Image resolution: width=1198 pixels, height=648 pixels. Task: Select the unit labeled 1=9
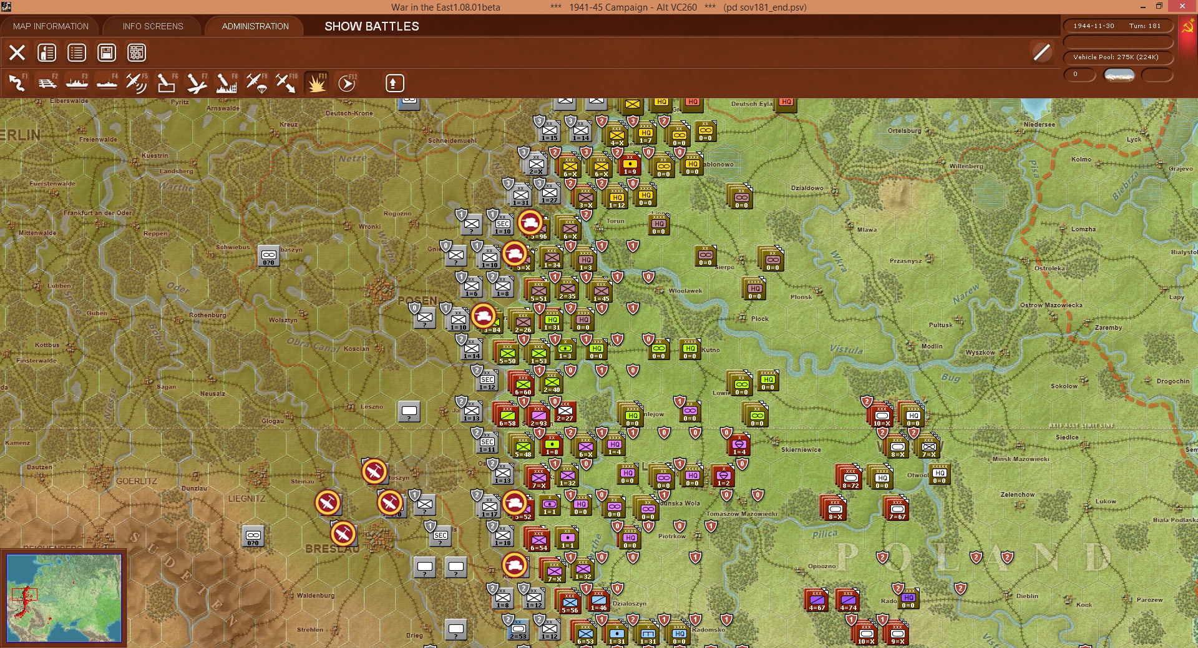pos(630,164)
